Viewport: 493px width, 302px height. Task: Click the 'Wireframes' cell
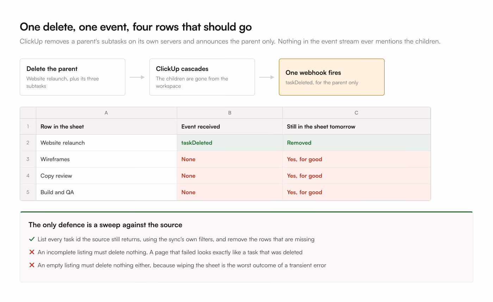pyautogui.click(x=106, y=159)
